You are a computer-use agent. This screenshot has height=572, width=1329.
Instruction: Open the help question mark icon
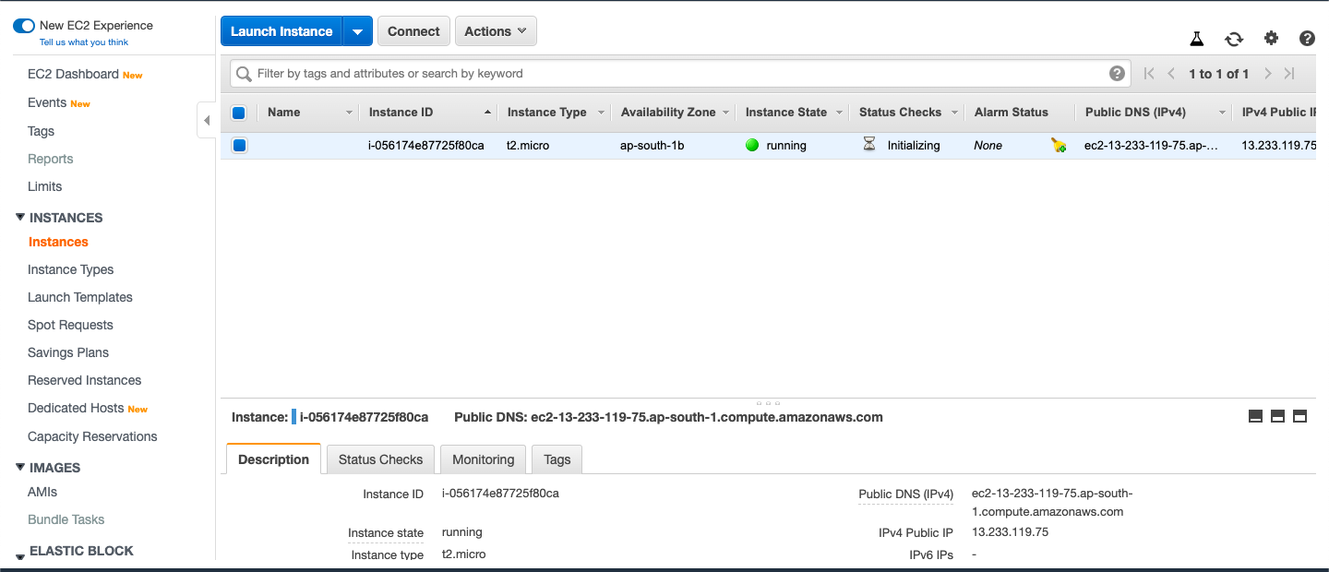[1307, 38]
